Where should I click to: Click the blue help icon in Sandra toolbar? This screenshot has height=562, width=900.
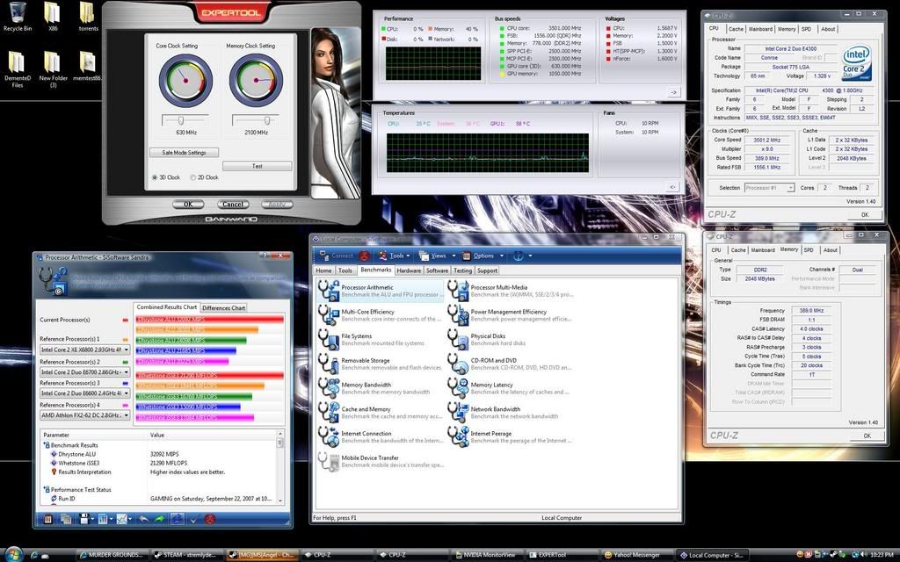pos(519,256)
